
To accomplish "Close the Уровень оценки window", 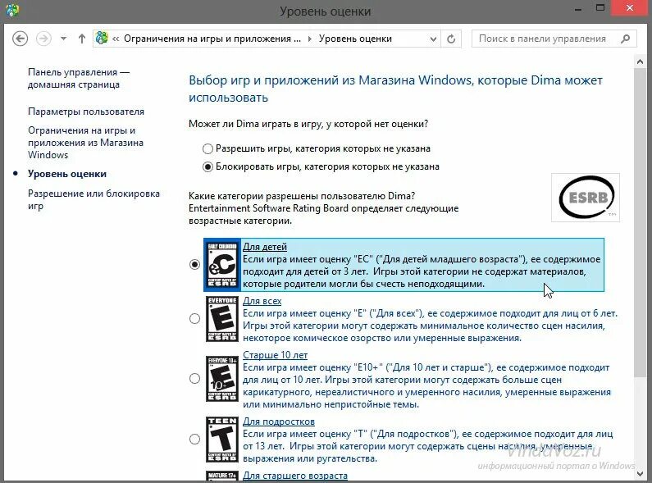I will (x=630, y=8).
